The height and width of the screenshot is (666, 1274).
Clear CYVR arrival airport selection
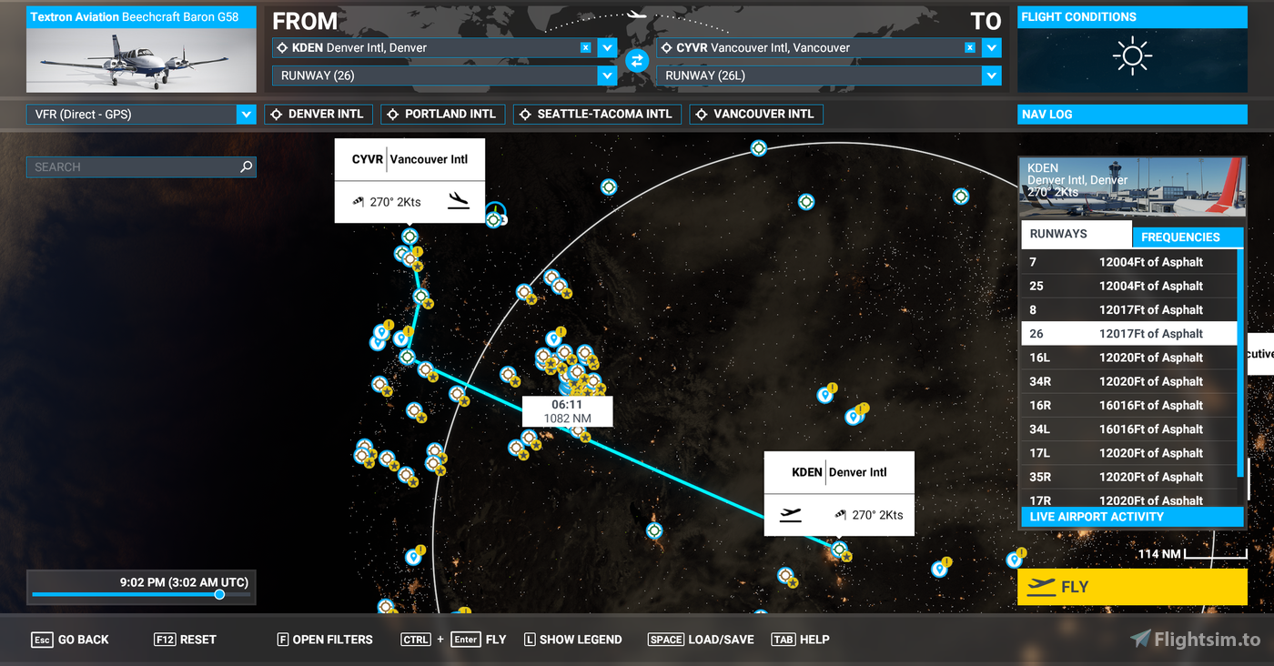[970, 47]
